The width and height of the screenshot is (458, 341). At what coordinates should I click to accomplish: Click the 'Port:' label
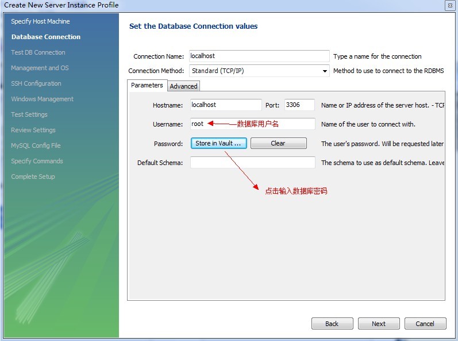point(272,105)
